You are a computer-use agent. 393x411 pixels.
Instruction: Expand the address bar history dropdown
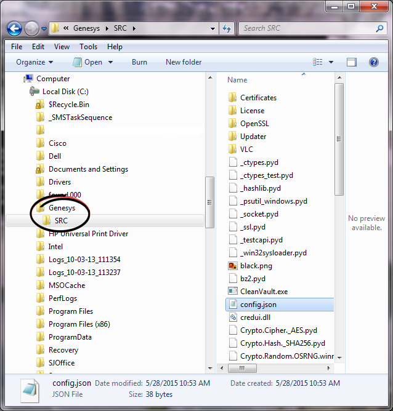tap(213, 28)
